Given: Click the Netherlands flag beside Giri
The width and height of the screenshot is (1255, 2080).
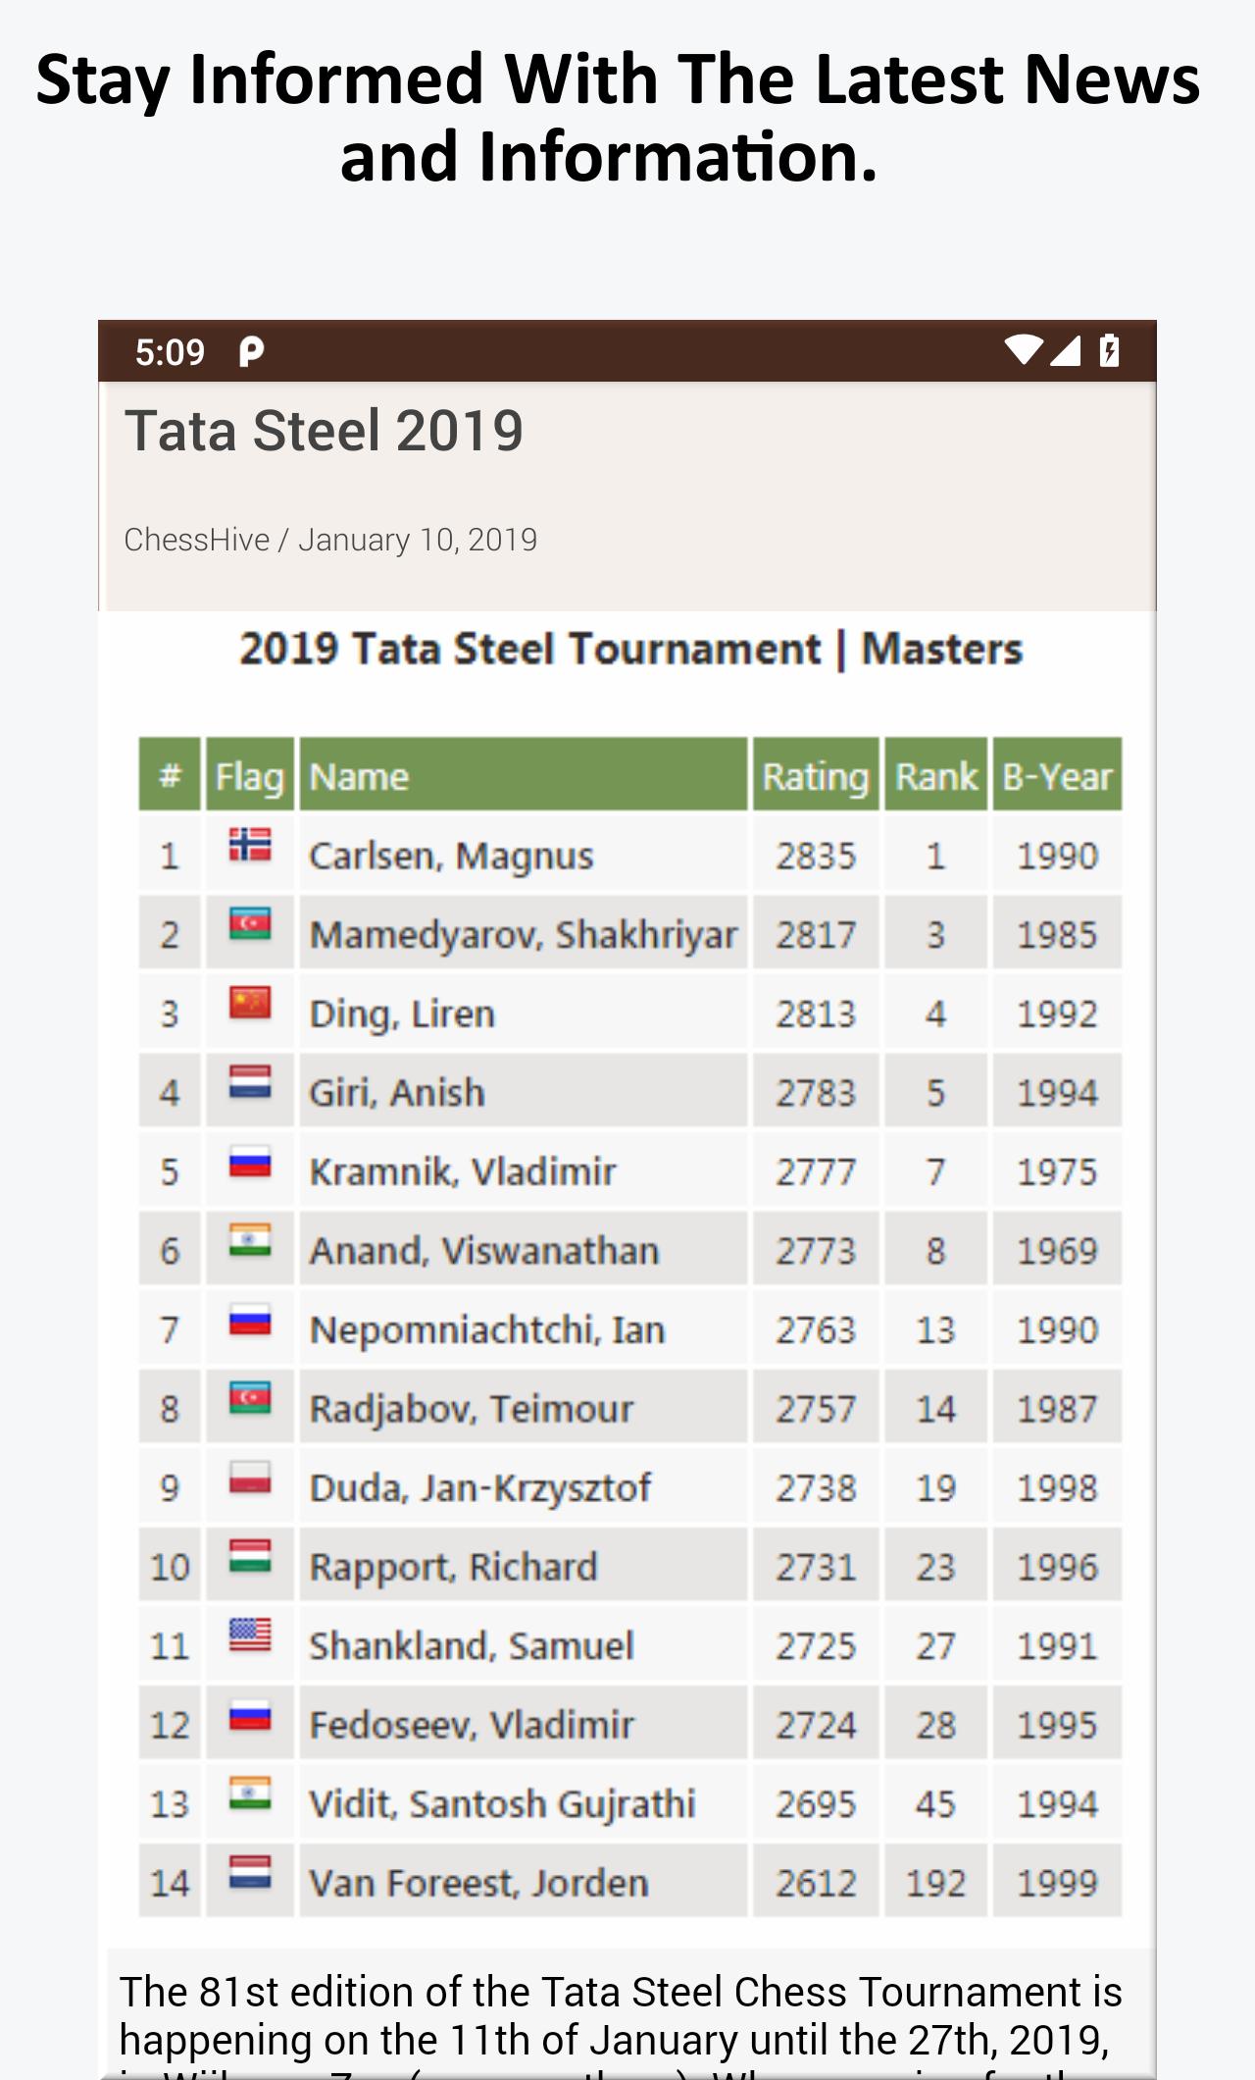Looking at the screenshot, I should (250, 1082).
